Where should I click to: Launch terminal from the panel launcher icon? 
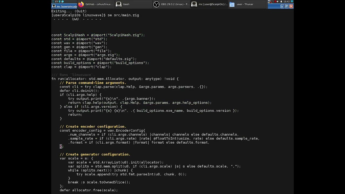tap(56, 1)
